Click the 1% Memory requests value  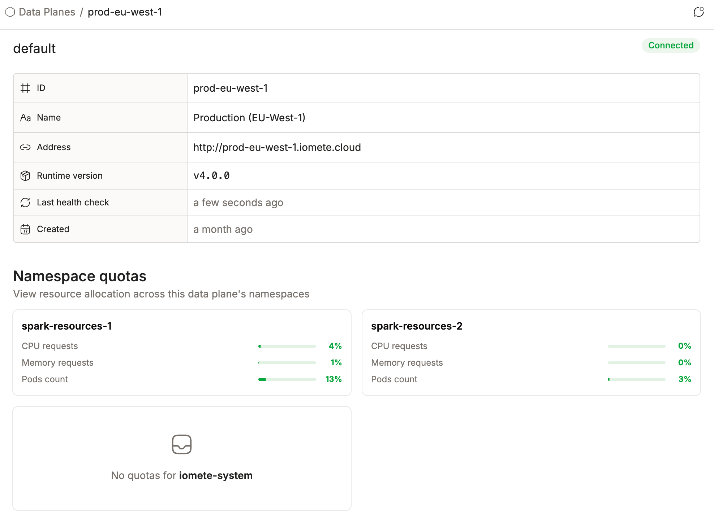(x=336, y=362)
